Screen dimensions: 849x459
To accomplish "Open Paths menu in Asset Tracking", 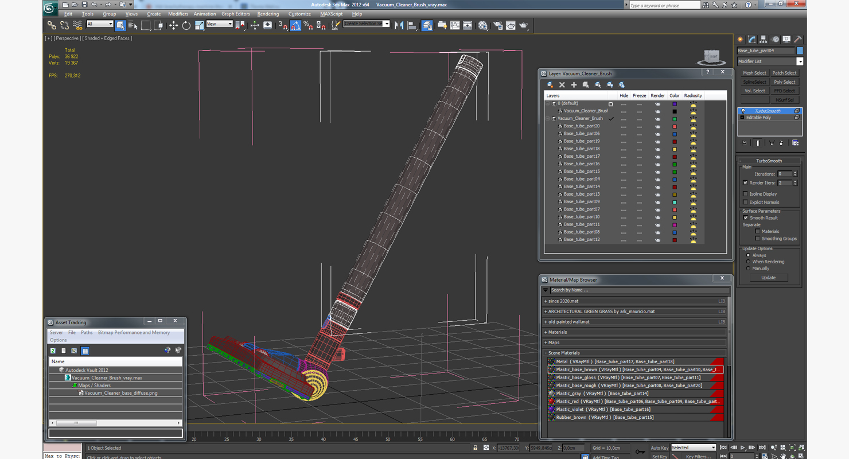I will (x=87, y=333).
